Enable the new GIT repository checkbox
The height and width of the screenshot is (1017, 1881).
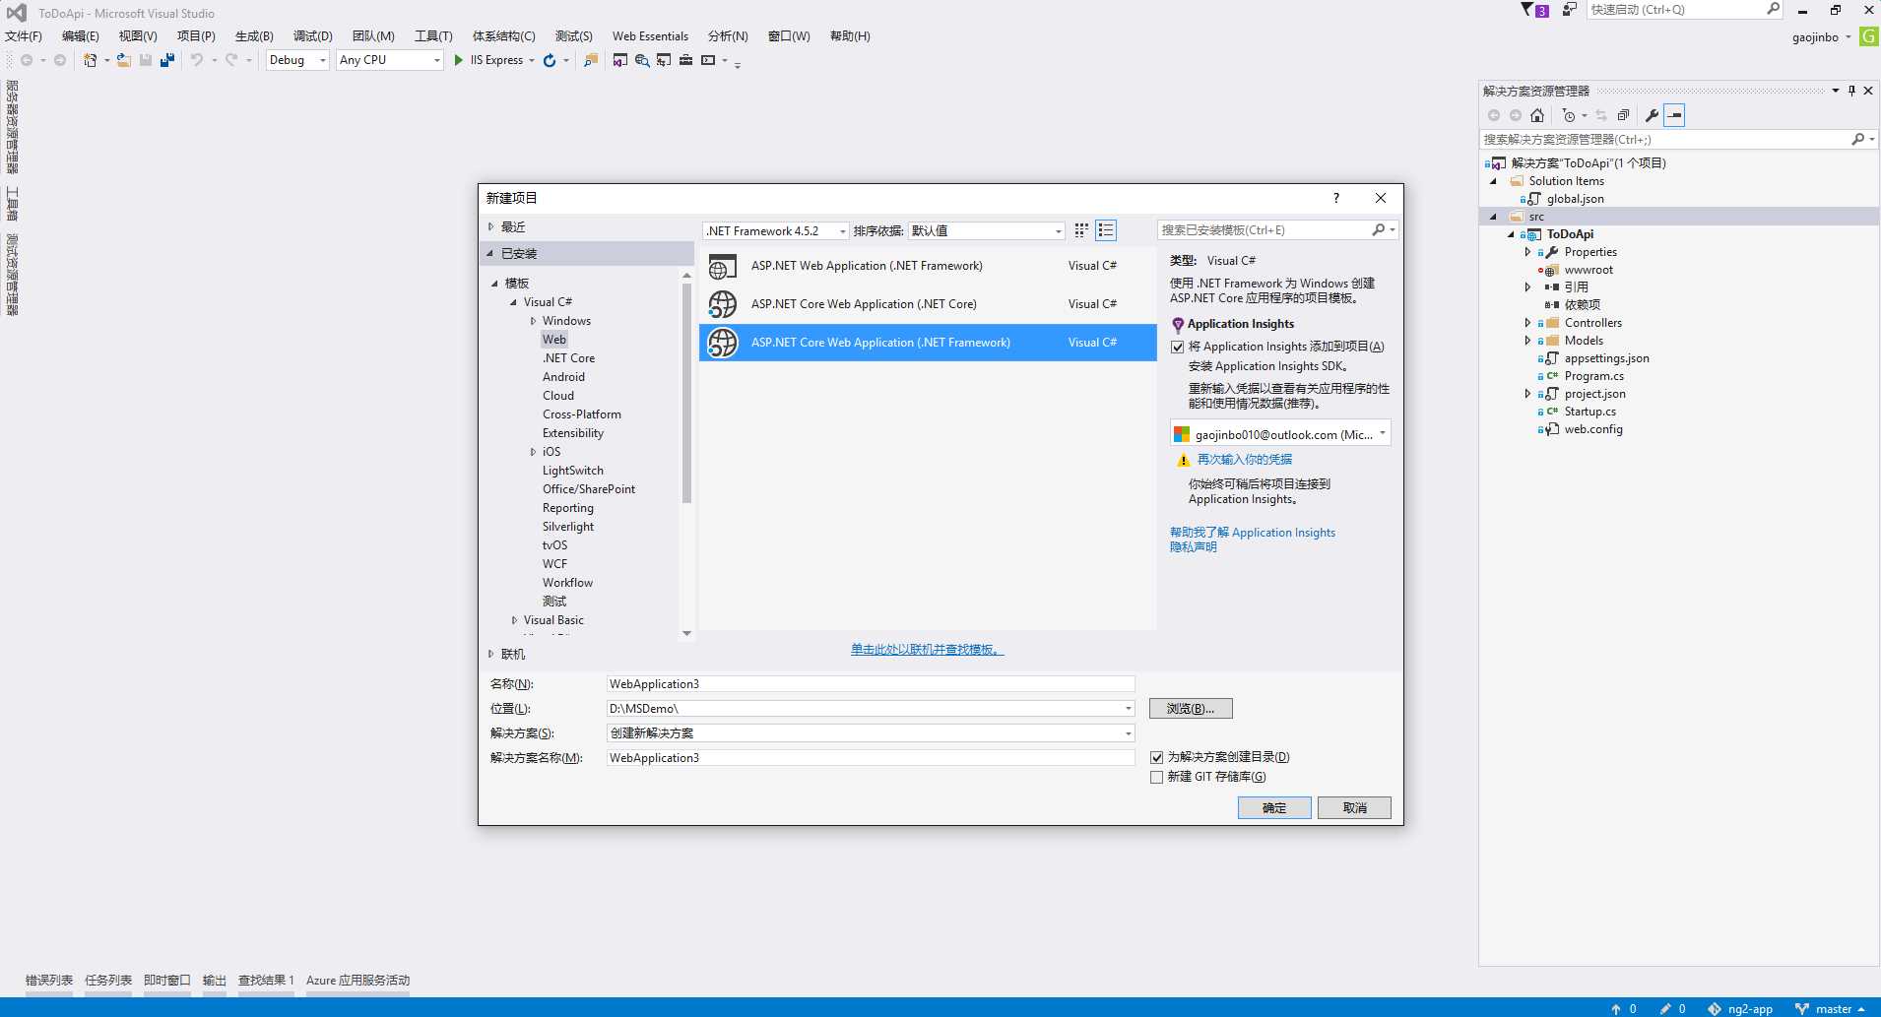click(1157, 777)
